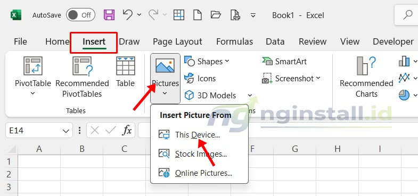Click Insert Column or Bar Chart icon

click(x=404, y=61)
